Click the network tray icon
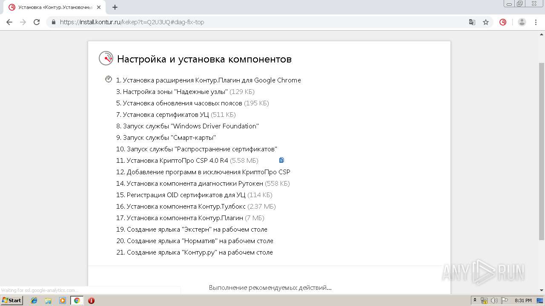The width and height of the screenshot is (545, 306). 484,300
